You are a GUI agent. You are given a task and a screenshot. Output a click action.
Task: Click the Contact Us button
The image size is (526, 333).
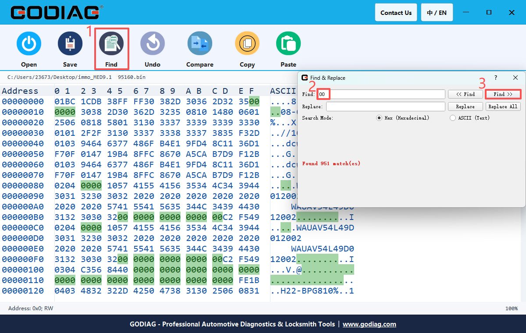[396, 12]
